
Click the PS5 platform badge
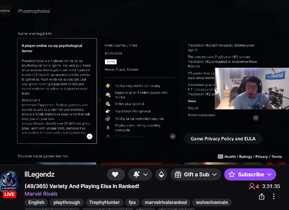(111, 62)
